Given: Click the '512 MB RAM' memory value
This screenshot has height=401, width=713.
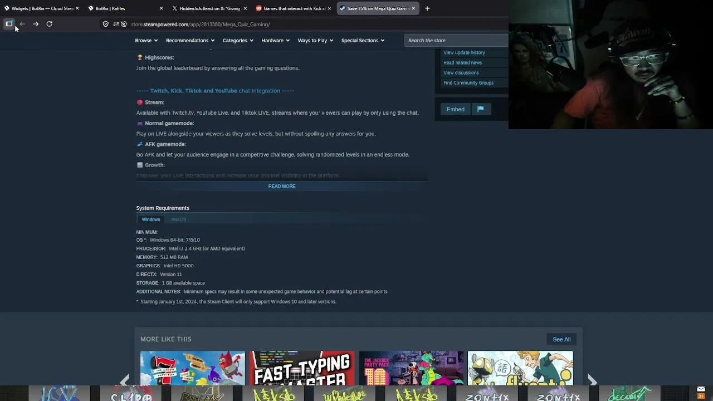Looking at the screenshot, I should tap(174, 257).
